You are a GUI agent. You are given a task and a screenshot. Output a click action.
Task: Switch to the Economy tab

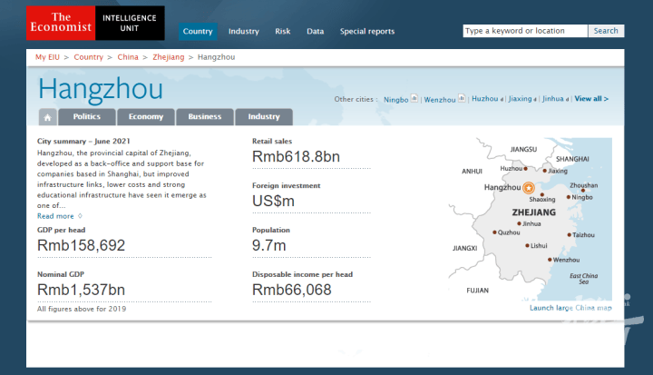[146, 117]
